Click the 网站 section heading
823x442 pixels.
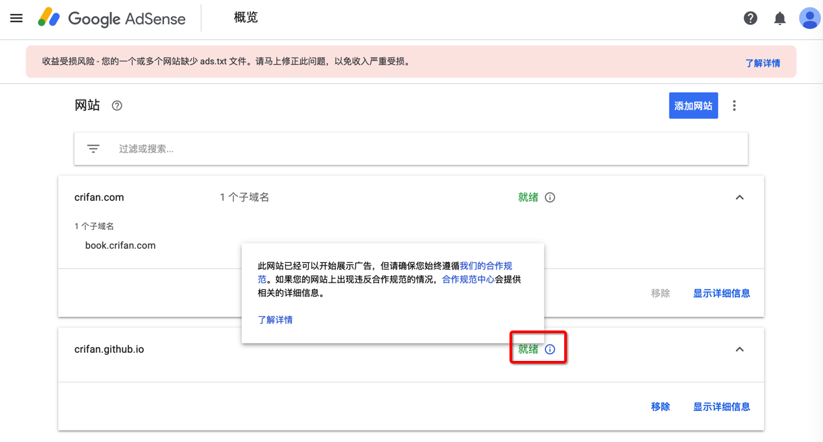(x=87, y=105)
